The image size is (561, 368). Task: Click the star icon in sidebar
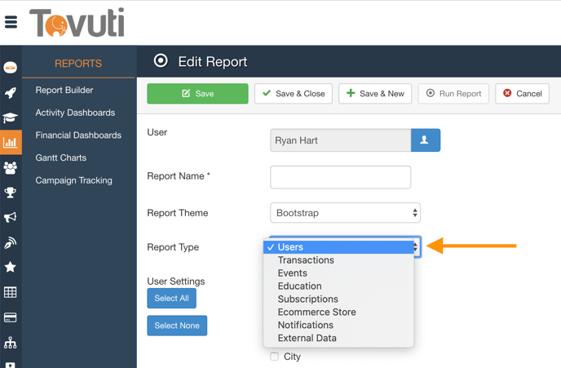click(11, 267)
